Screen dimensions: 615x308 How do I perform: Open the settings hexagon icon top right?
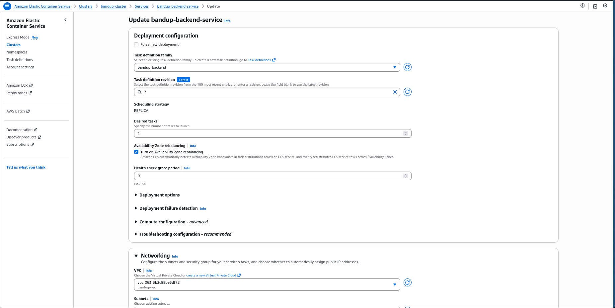click(605, 6)
